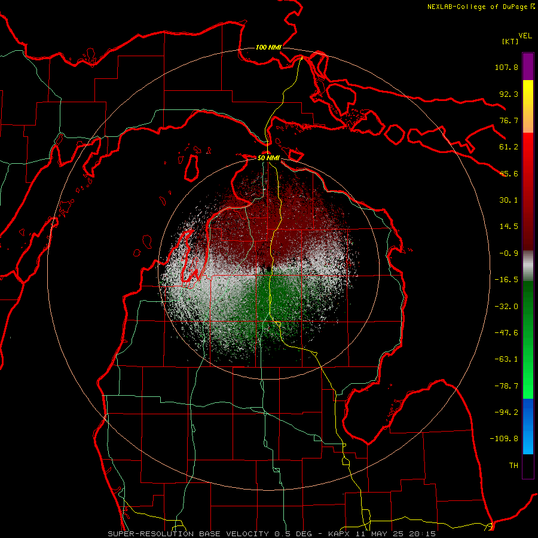The image size is (538, 538).
Task: Click the [KT] units label
Action: click(x=511, y=41)
